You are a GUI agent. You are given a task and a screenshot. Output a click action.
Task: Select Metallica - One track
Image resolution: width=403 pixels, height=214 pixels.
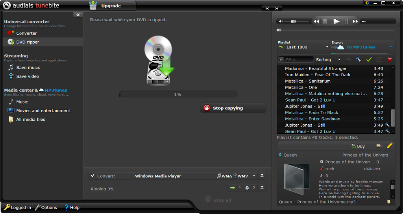tap(334, 87)
